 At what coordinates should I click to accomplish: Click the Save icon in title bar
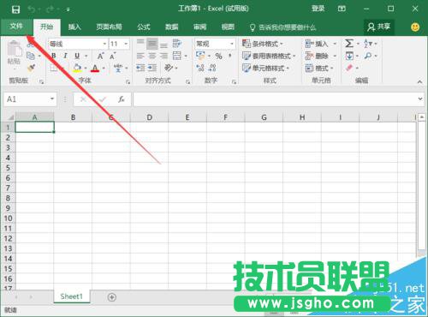[x=15, y=9]
